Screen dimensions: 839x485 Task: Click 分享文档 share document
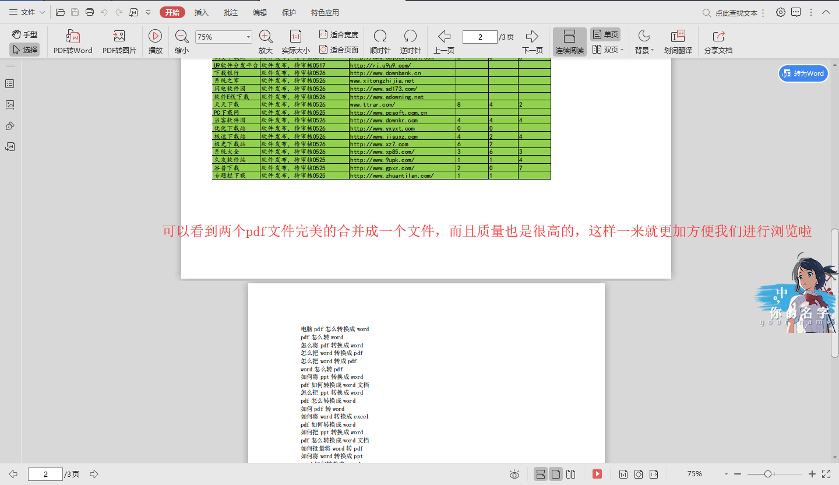[x=718, y=42]
